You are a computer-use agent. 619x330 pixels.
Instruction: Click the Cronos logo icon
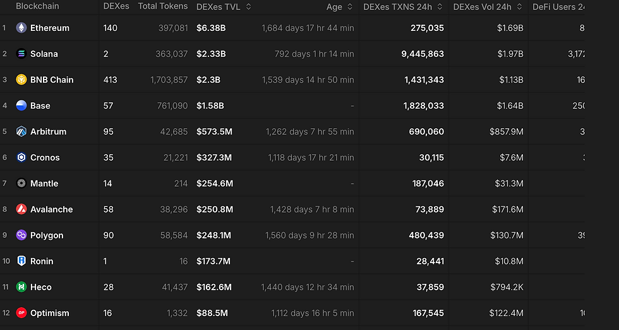coord(21,157)
